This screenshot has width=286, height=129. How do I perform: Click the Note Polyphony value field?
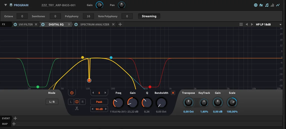click(x=127, y=16)
